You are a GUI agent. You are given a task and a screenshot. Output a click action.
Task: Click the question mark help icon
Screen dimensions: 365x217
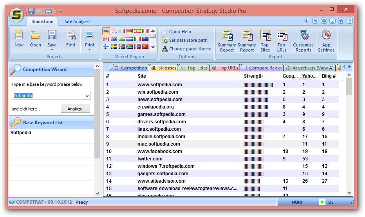349,21
